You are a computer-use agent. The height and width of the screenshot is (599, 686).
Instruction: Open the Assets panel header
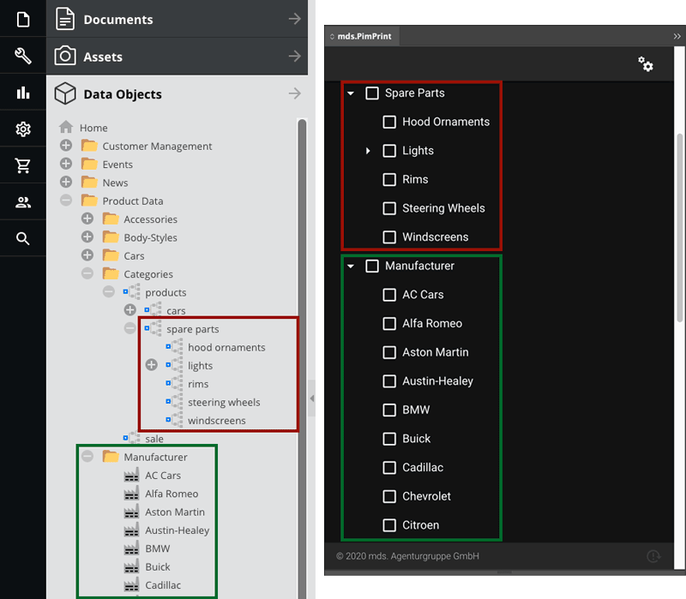coord(178,56)
